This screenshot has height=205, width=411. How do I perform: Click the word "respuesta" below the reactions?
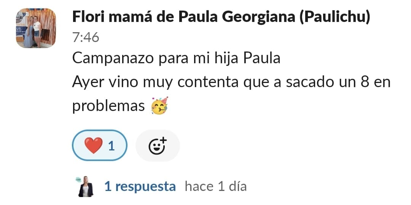pyautogui.click(x=145, y=186)
